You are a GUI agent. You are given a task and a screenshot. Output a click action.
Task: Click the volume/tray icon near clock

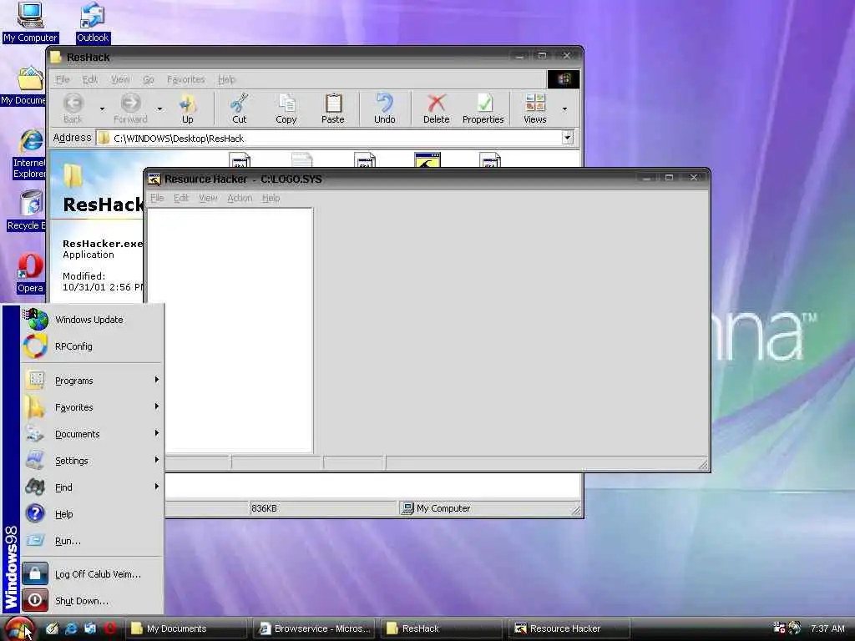pyautogui.click(x=795, y=628)
